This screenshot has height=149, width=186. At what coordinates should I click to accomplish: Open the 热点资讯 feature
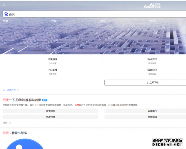[x=152, y=59]
